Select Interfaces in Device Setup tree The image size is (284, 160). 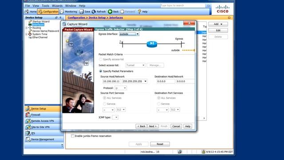coord(38,25)
